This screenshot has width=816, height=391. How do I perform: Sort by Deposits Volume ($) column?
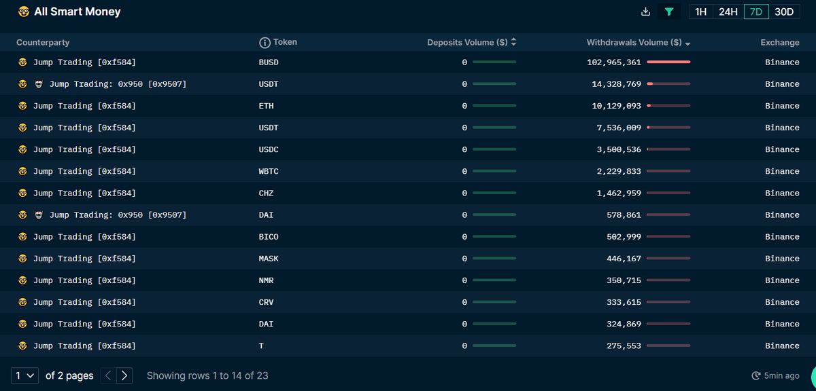472,42
